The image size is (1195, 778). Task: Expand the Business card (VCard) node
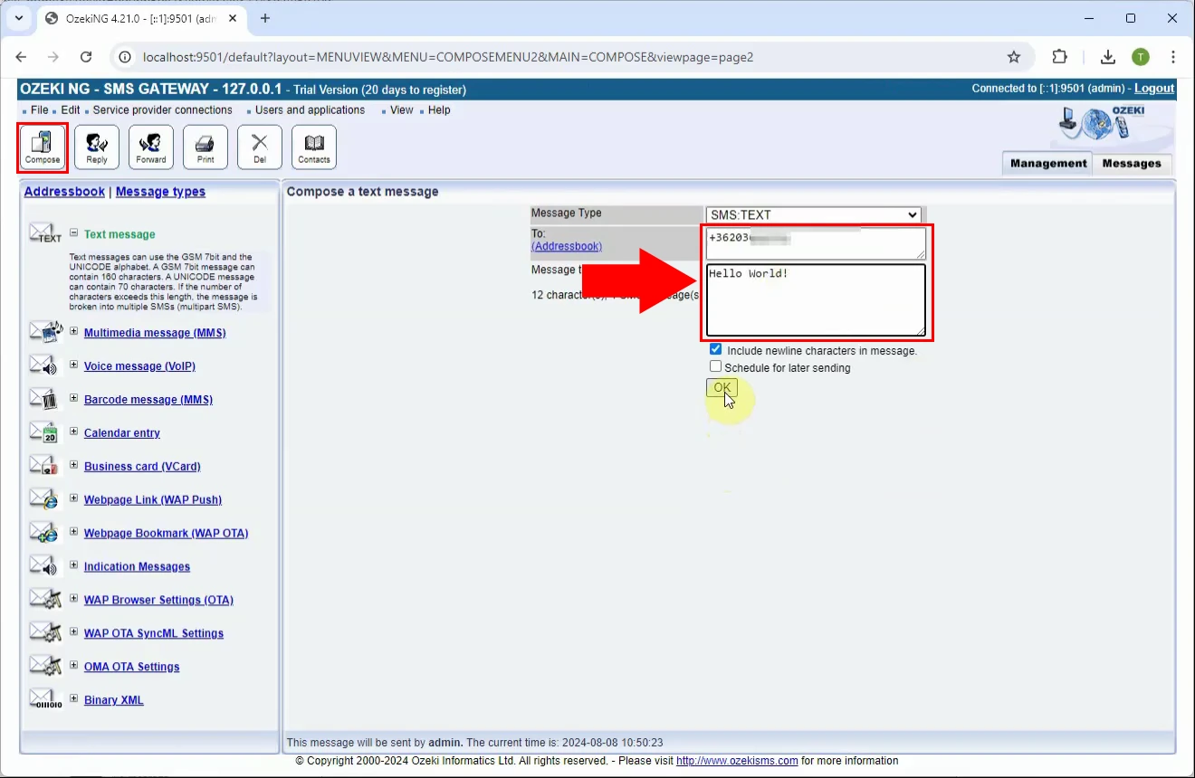[74, 465]
